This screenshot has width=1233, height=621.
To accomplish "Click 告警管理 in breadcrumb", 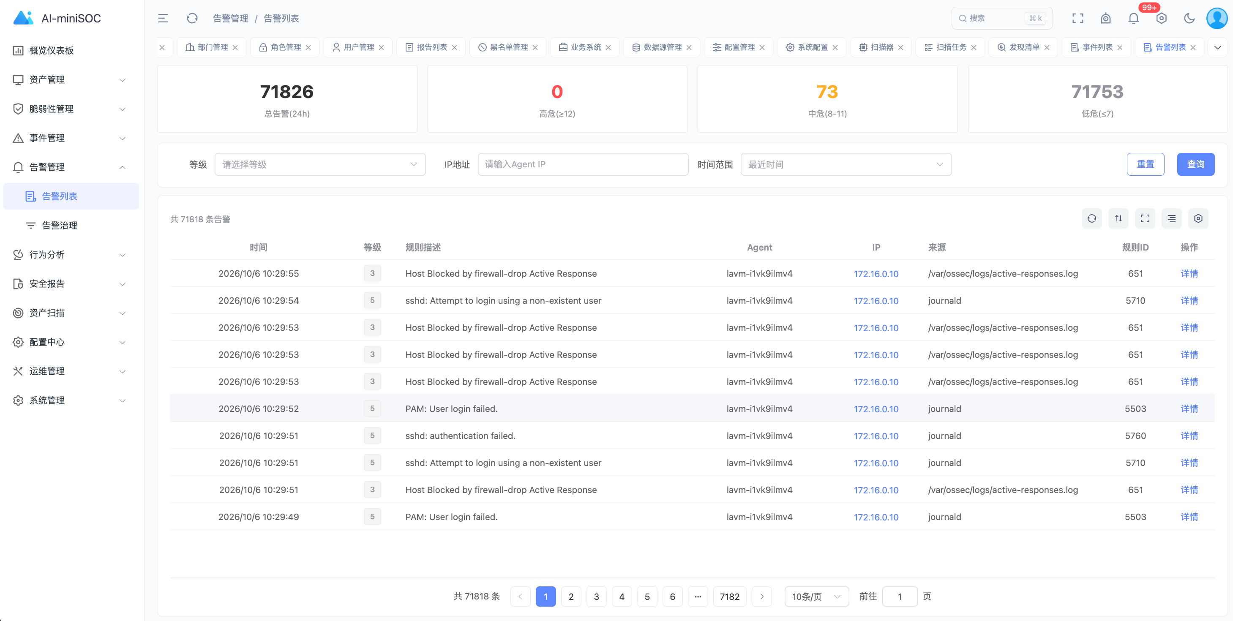I will pos(231,18).
